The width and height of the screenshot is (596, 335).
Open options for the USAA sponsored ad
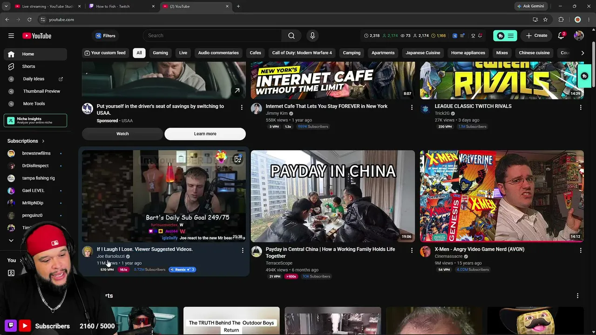241,107
